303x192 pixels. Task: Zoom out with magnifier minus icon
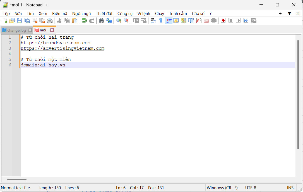click(x=126, y=21)
